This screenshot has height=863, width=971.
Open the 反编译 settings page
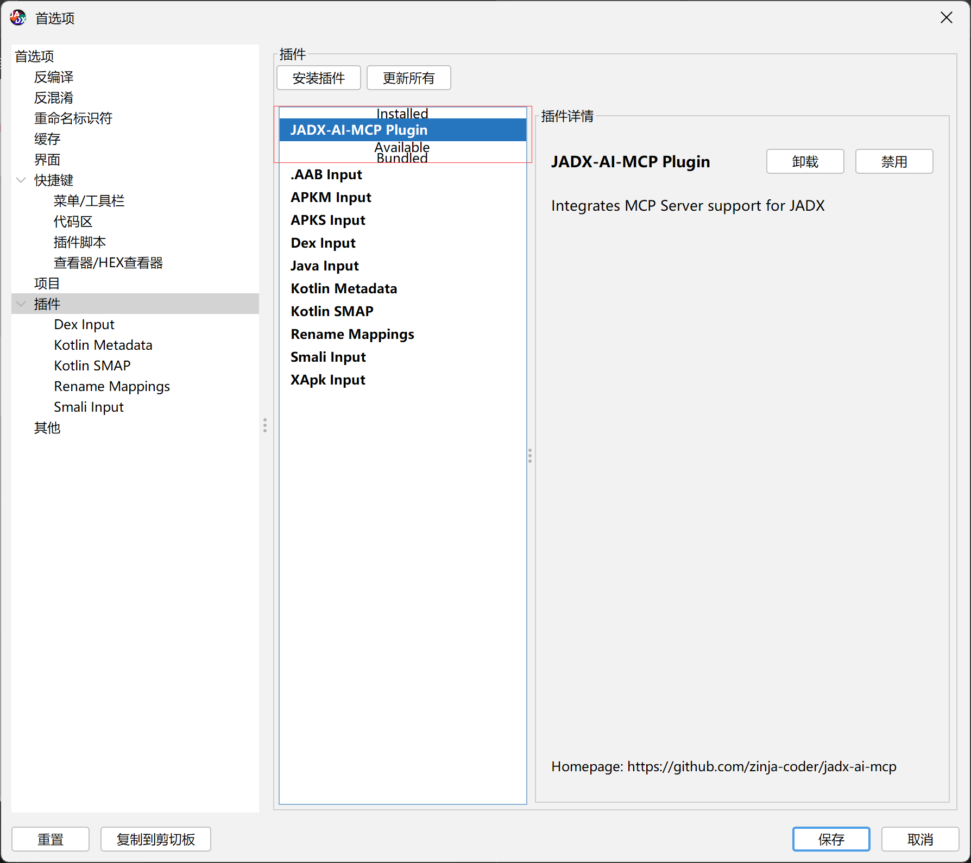(54, 77)
